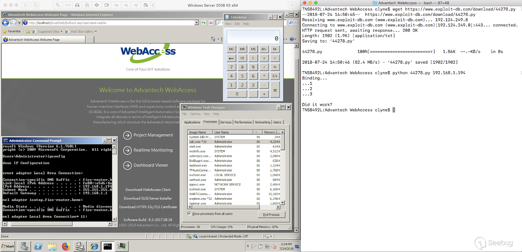Expand the Suggested Sites dropdown
The height and width of the screenshot is (252, 522).
click(x=61, y=32)
